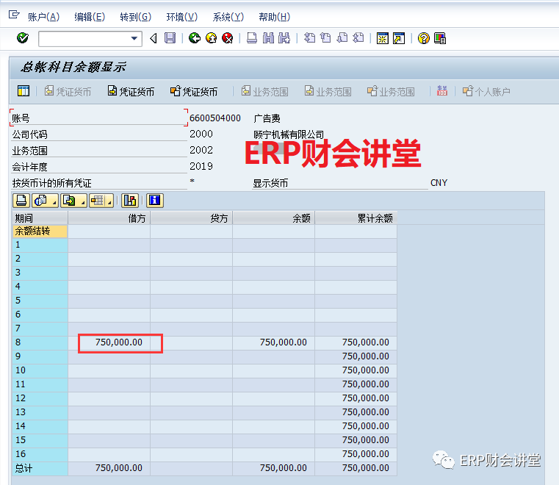Open Help via the question mark icon
The height and width of the screenshot is (485, 559).
click(x=423, y=38)
